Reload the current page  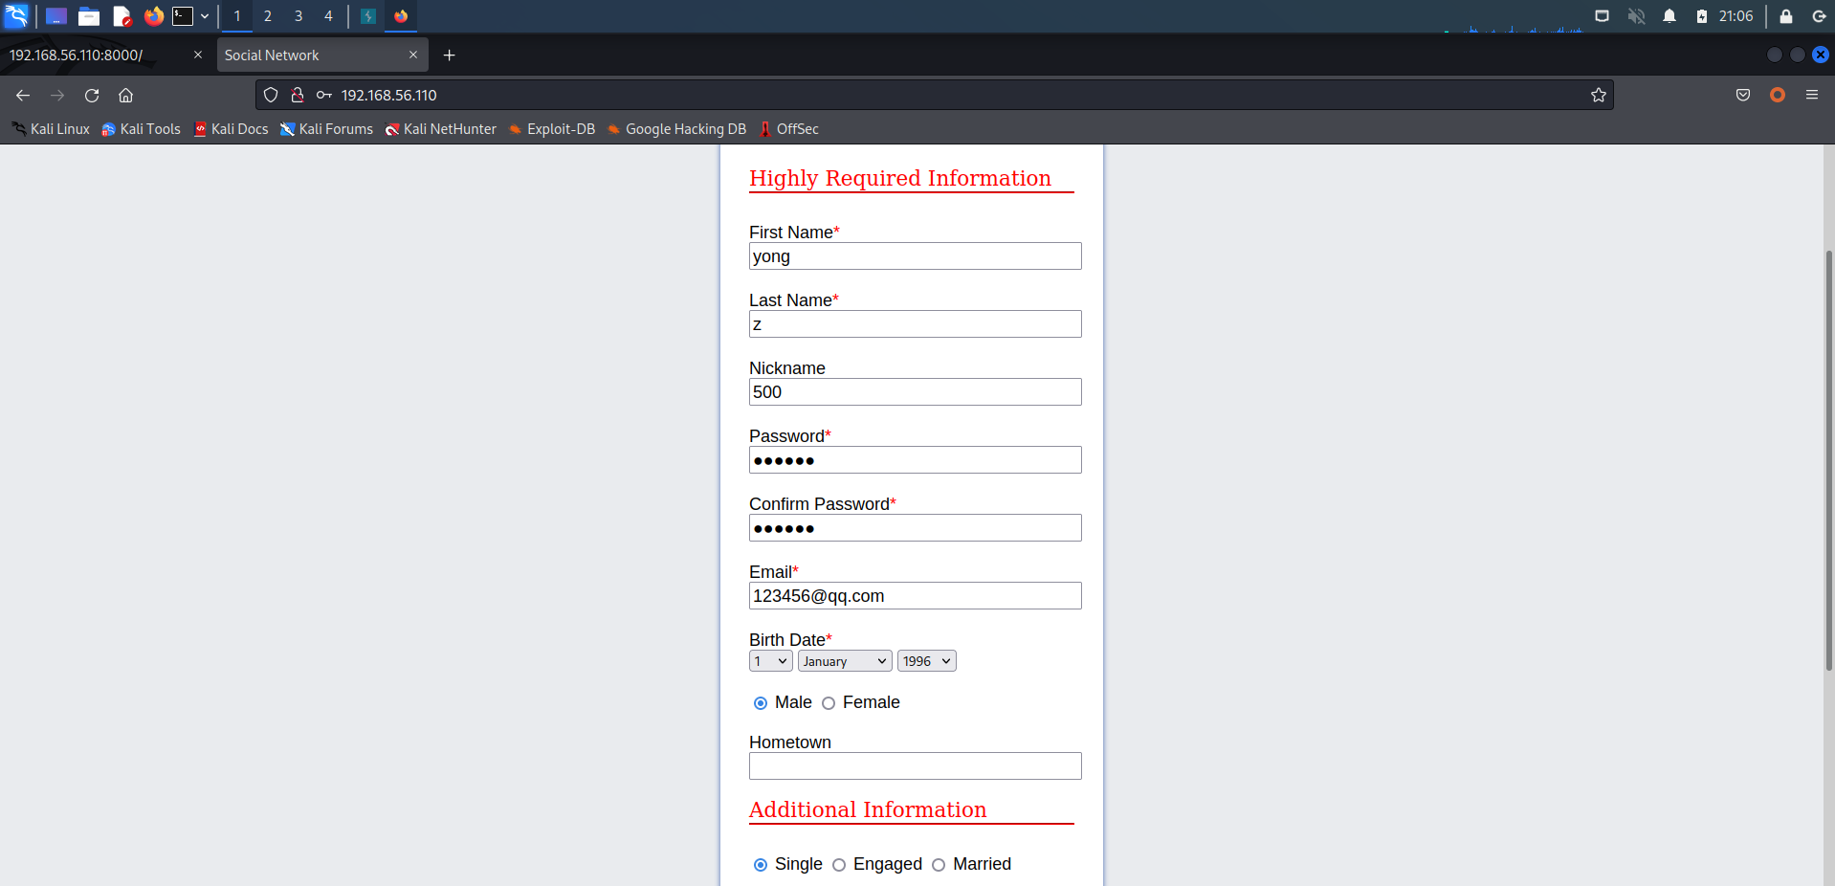92,95
